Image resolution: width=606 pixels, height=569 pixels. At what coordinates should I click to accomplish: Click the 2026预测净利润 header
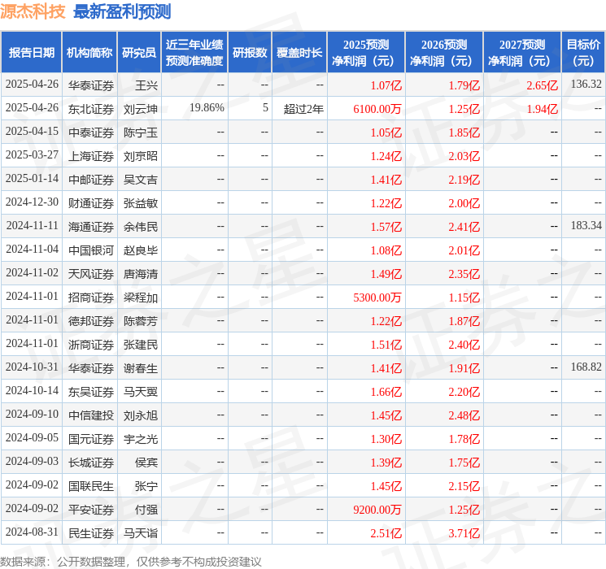point(443,53)
